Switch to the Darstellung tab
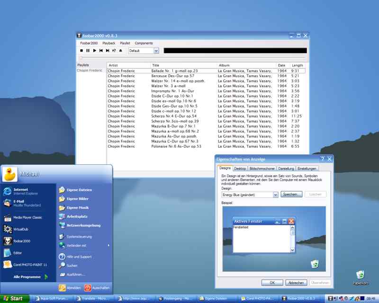 286,169
